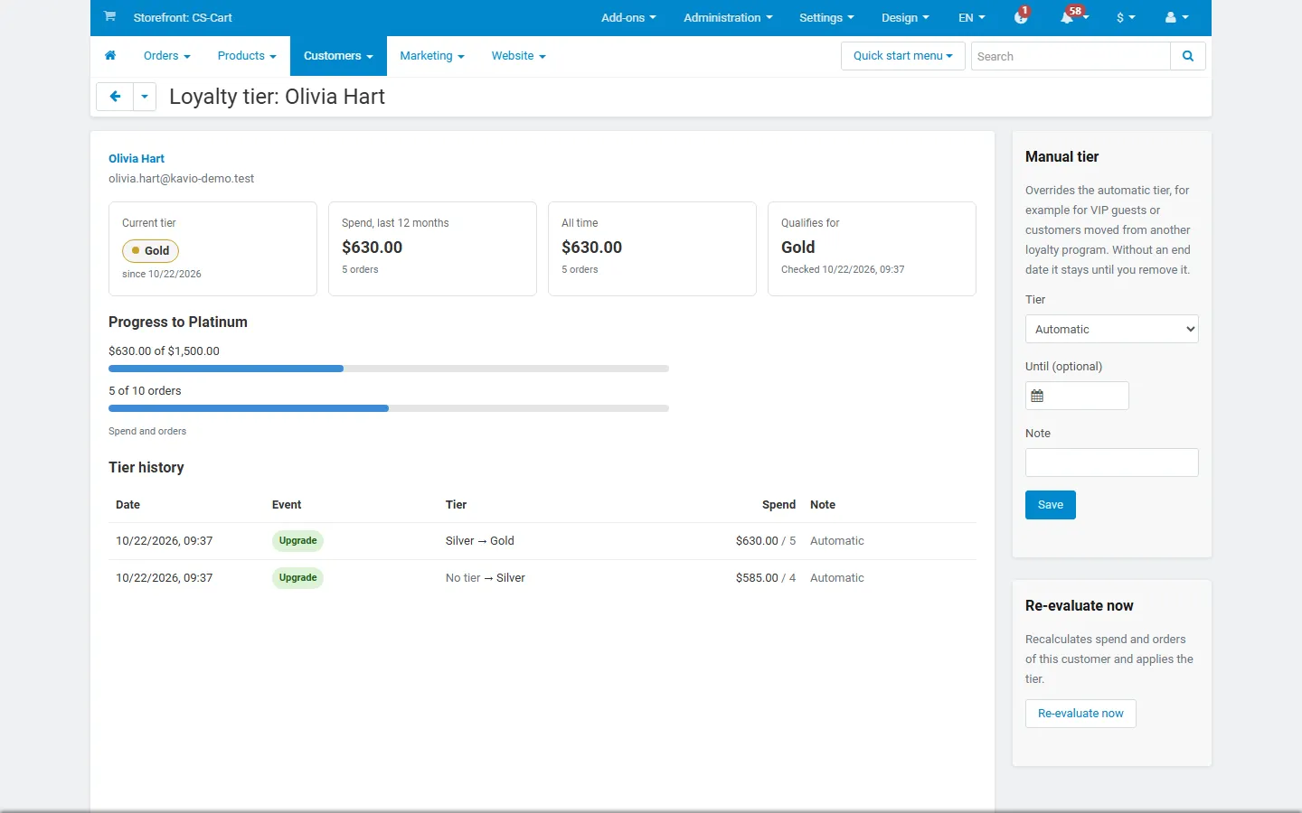Click the Gold badge in Current tier card

click(150, 250)
